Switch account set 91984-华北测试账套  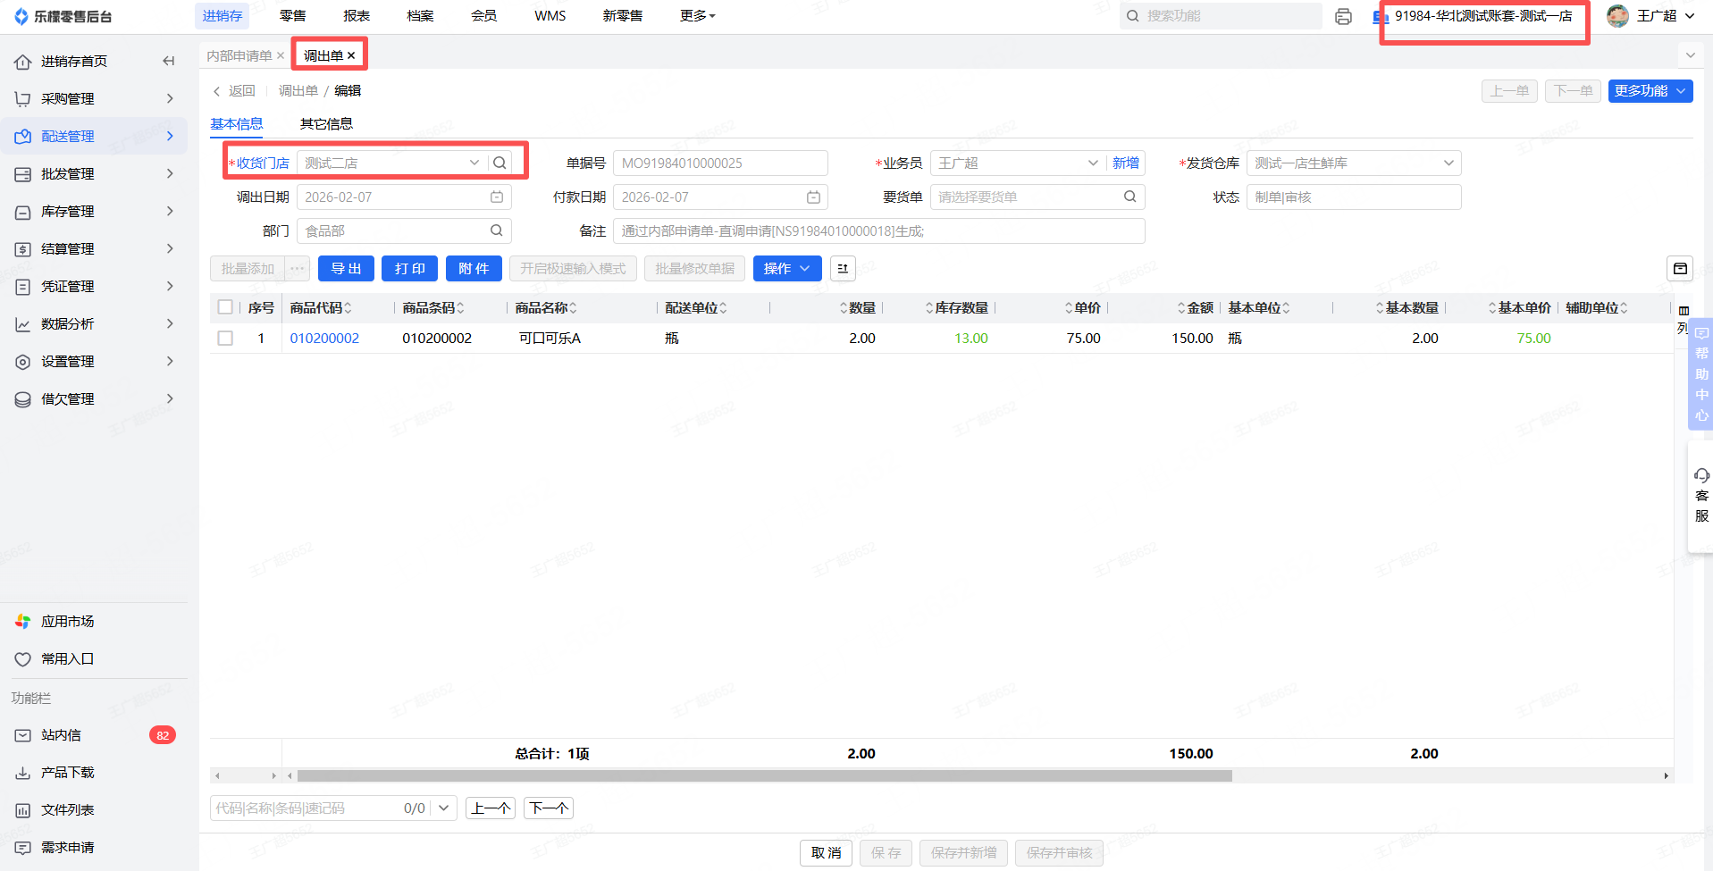(1483, 16)
